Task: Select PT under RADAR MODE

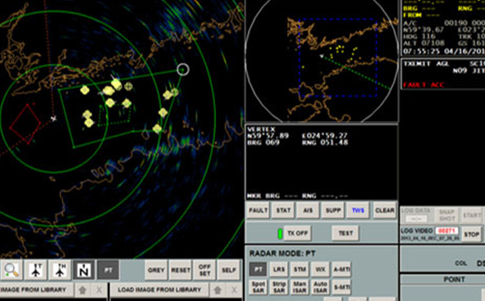Action: click(259, 270)
